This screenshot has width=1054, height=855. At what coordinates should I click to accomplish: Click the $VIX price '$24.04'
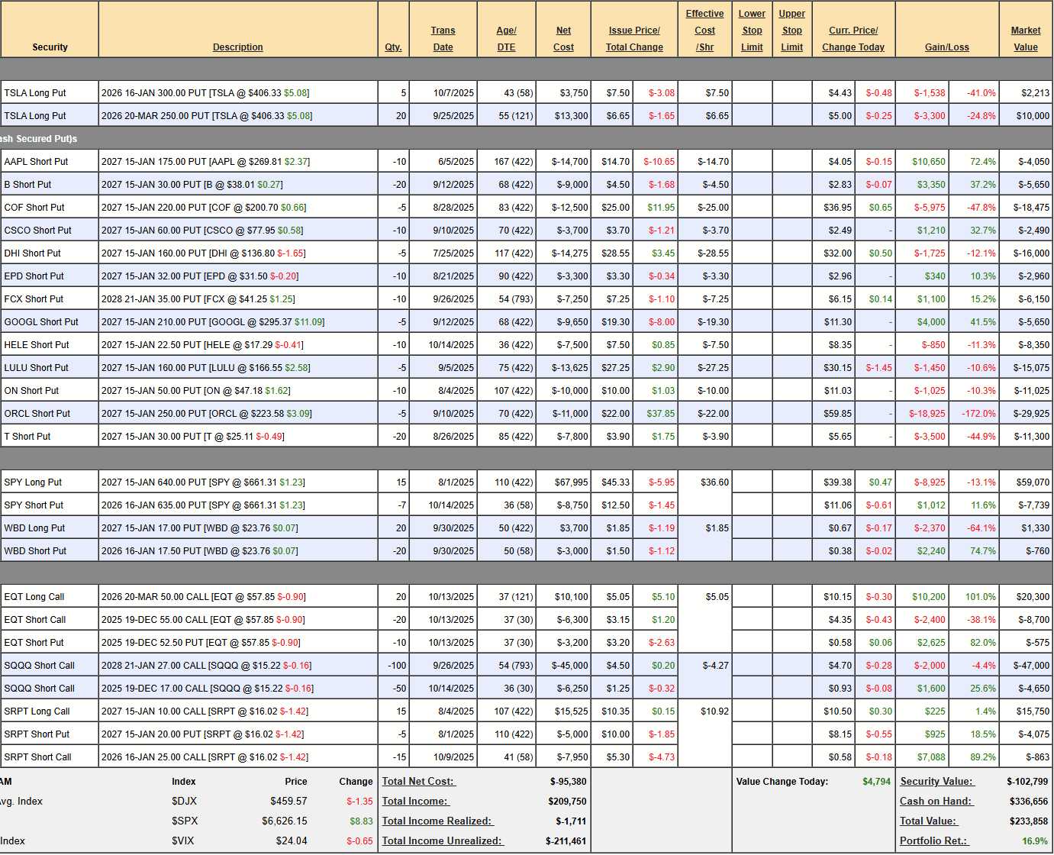pos(292,841)
